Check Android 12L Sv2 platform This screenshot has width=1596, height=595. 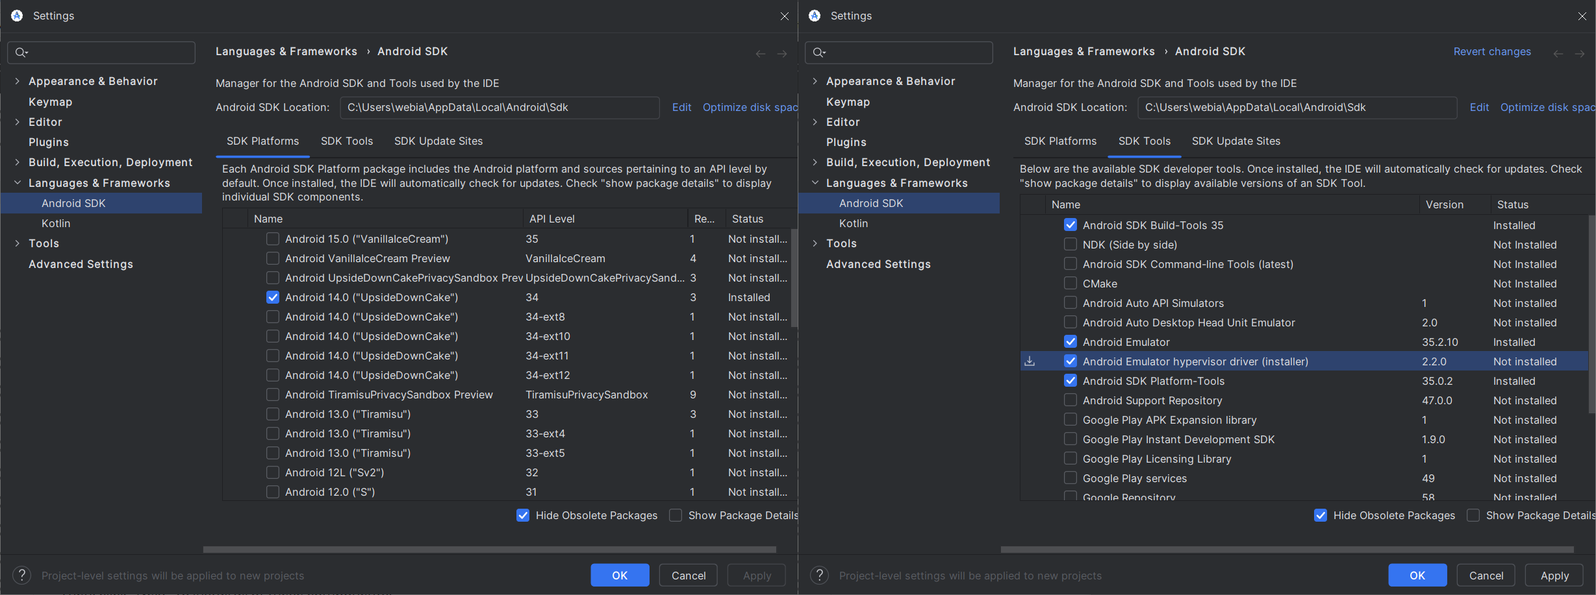(273, 472)
